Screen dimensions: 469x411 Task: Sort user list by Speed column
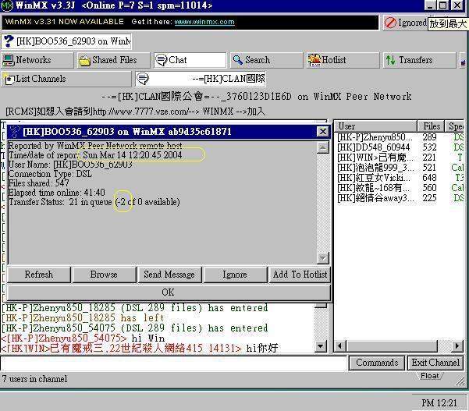click(455, 126)
